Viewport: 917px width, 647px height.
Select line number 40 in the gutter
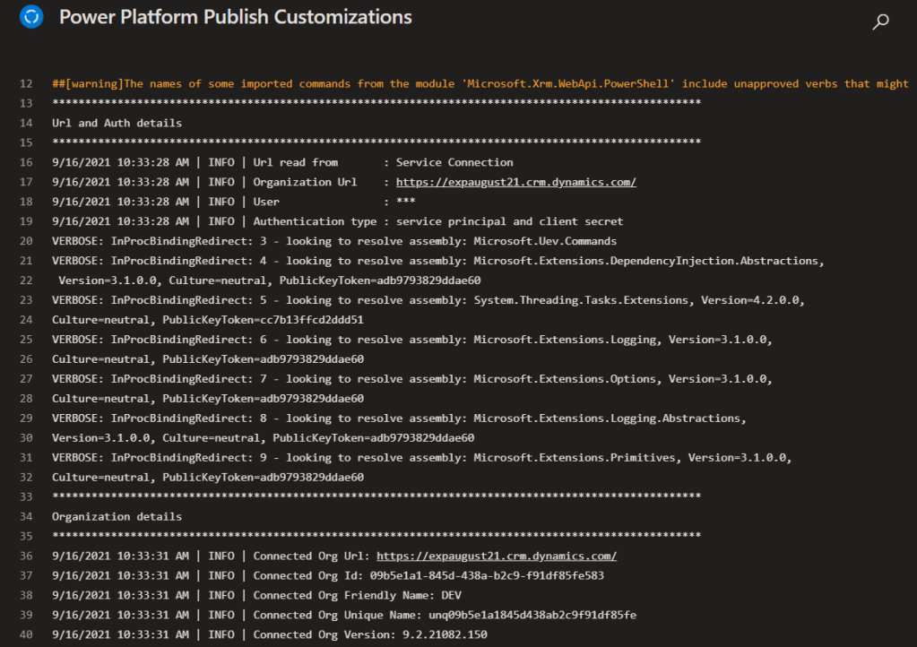[25, 634]
